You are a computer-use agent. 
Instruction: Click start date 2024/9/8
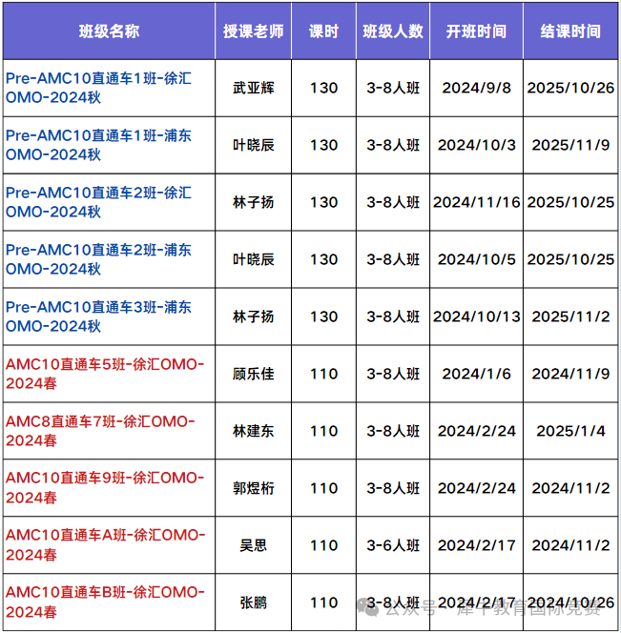coord(476,88)
